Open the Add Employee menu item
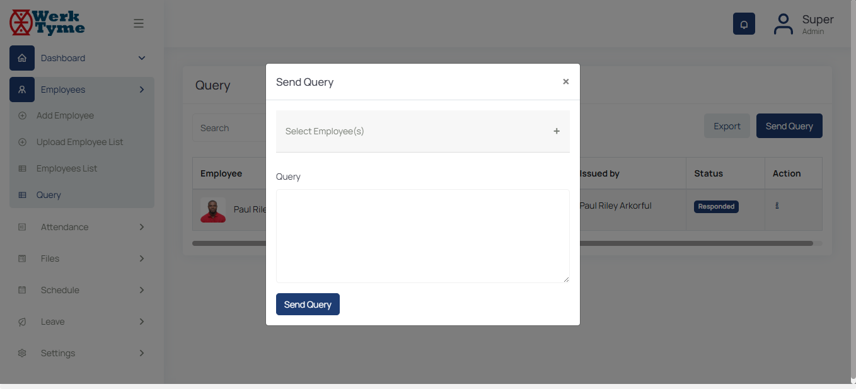The image size is (856, 389). [x=65, y=115]
